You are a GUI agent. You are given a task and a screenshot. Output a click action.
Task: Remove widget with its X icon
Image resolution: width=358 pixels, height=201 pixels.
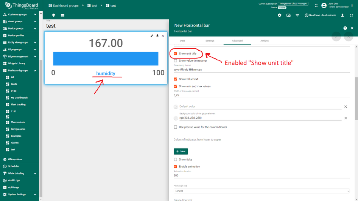pos(163,36)
